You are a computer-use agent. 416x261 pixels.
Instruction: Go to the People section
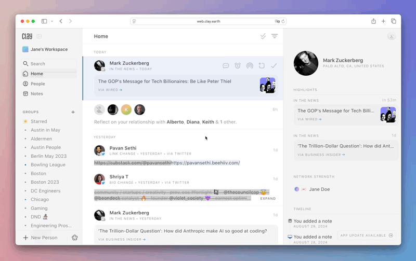(x=37, y=84)
